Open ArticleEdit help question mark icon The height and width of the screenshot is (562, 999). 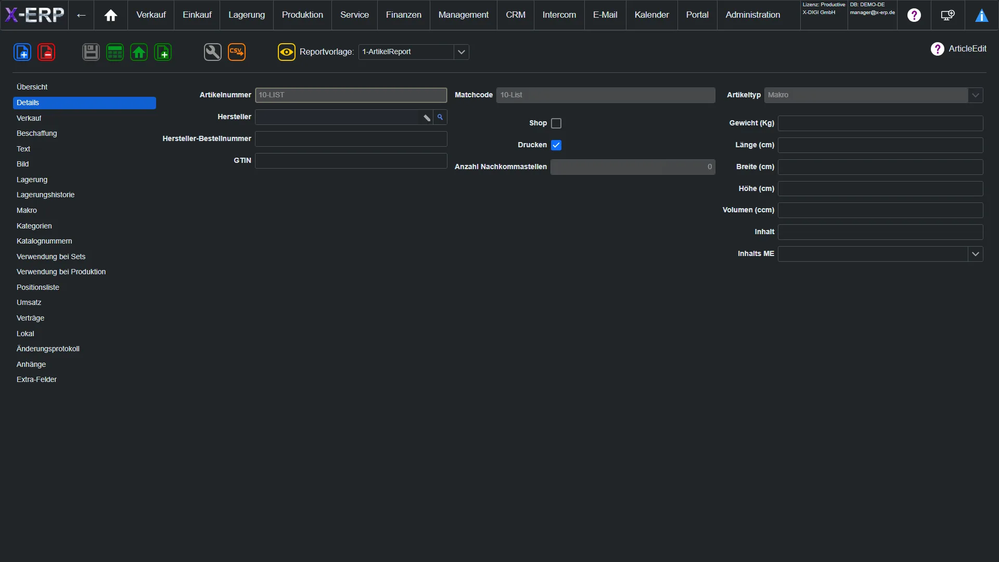pyautogui.click(x=938, y=49)
